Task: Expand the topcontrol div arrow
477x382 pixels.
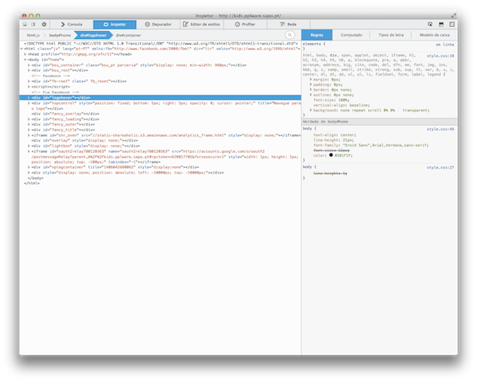Action: 29,103
